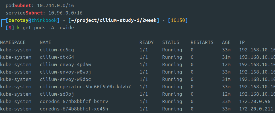Viewport: 275px width, 113px height.
Task: Click the serviceSubnet value 10.96.0.0/16
Action: [x=65, y=13]
